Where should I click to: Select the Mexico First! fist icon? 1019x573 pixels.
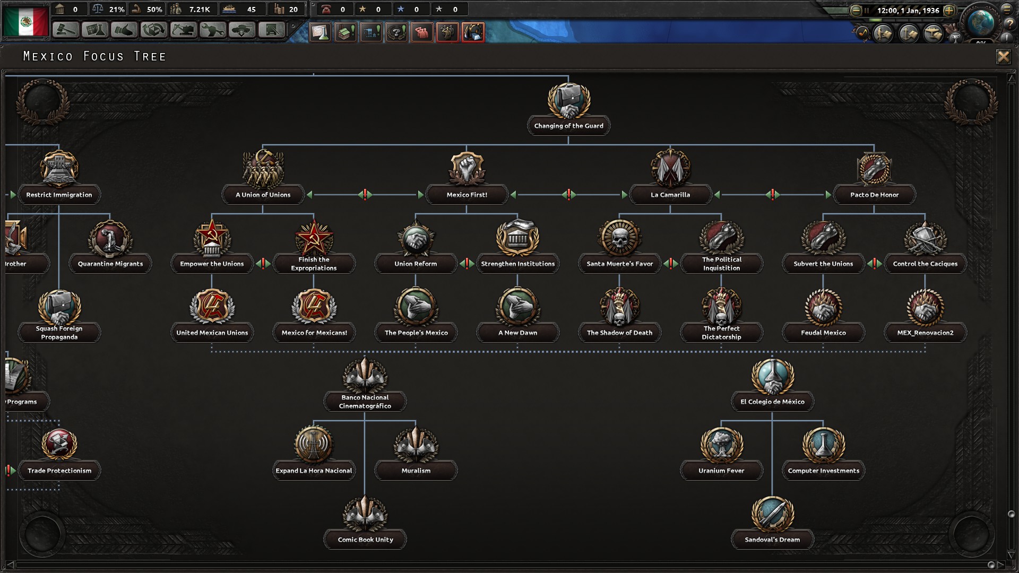click(x=467, y=169)
